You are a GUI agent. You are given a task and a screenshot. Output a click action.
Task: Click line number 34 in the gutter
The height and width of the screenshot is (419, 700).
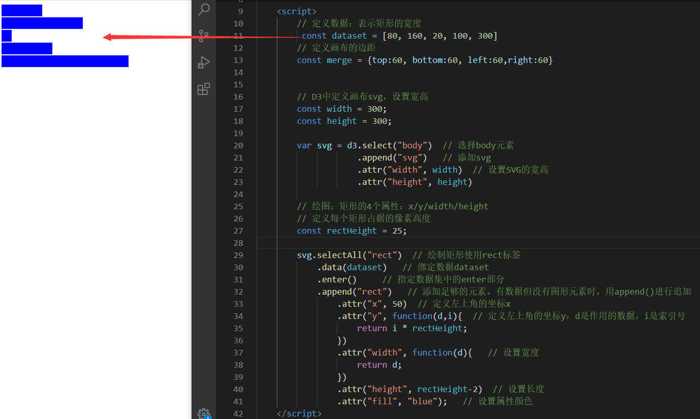click(238, 316)
